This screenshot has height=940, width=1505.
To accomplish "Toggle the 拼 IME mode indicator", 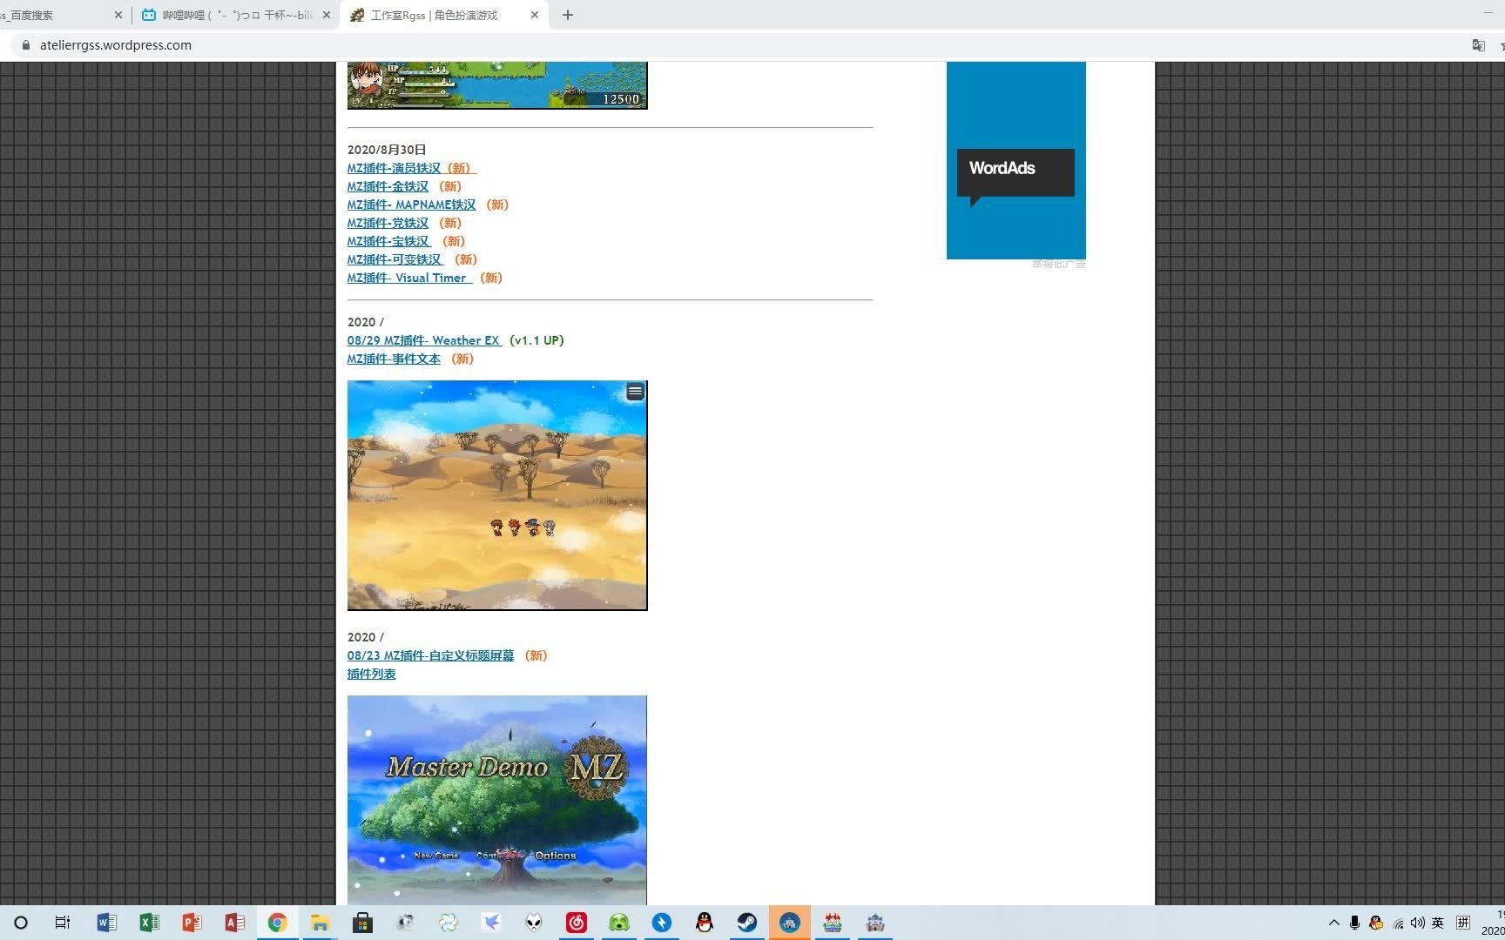I will point(1463,923).
